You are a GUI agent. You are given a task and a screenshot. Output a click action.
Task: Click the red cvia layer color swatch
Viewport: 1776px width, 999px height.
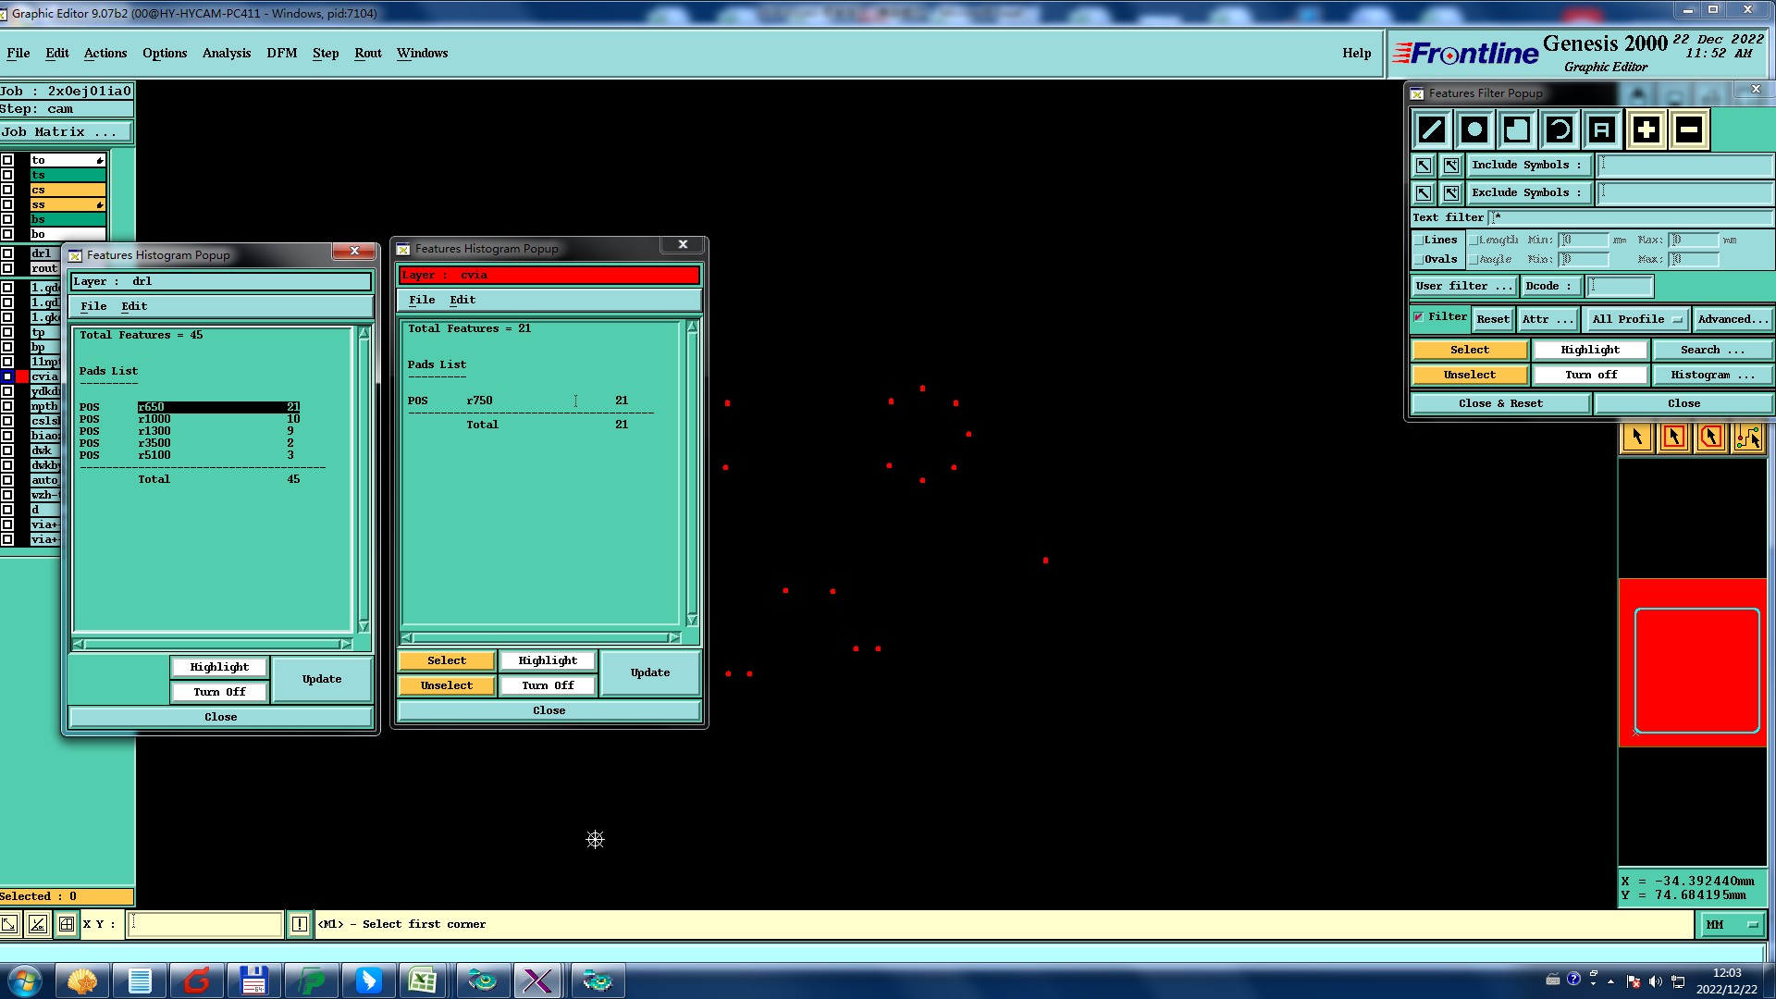tap(22, 376)
